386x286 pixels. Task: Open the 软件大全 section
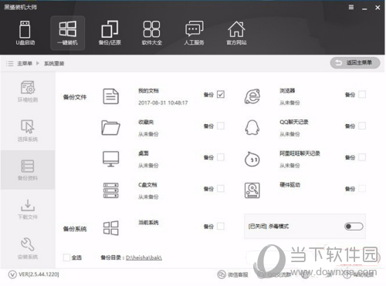coord(152,33)
